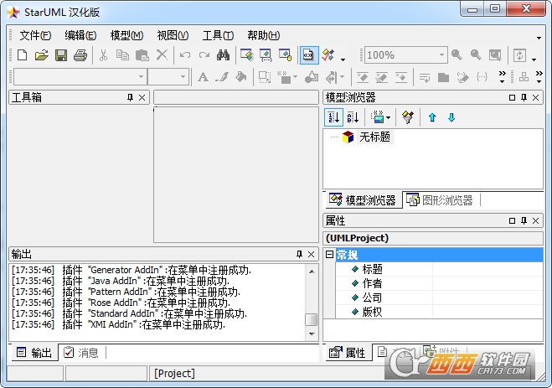Redo the last action
The height and width of the screenshot is (388, 552).
click(204, 55)
